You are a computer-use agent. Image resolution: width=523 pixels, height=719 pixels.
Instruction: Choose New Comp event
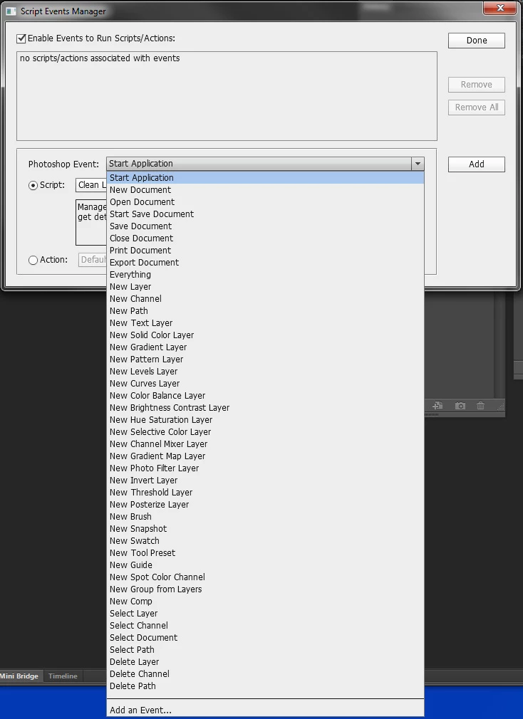[265, 601]
